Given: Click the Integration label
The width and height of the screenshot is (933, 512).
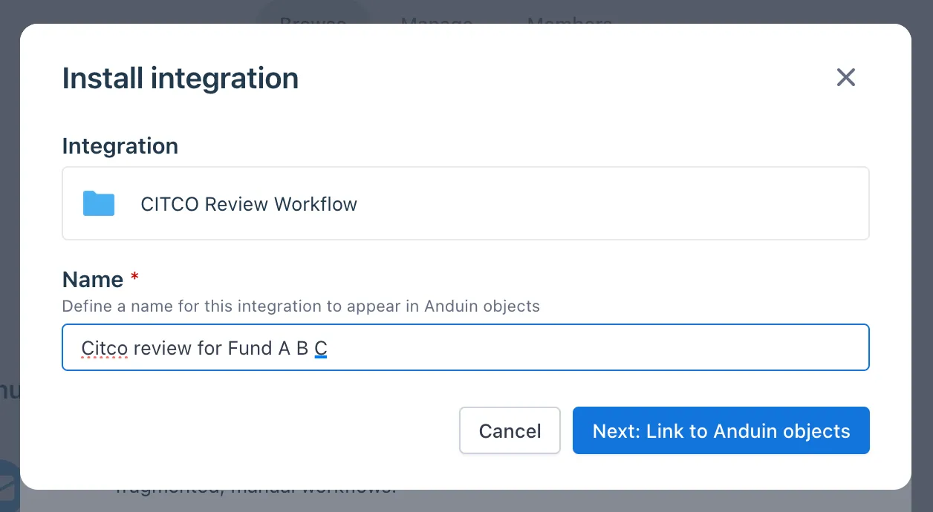Looking at the screenshot, I should click(x=120, y=146).
